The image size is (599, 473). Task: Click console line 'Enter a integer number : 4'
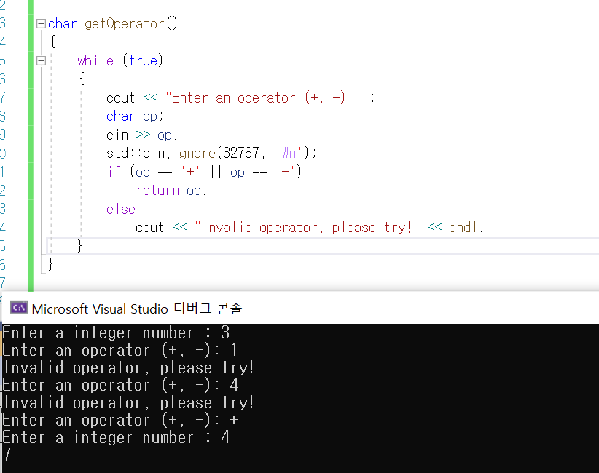[117, 437]
